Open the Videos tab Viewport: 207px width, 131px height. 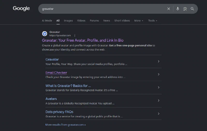81,21
